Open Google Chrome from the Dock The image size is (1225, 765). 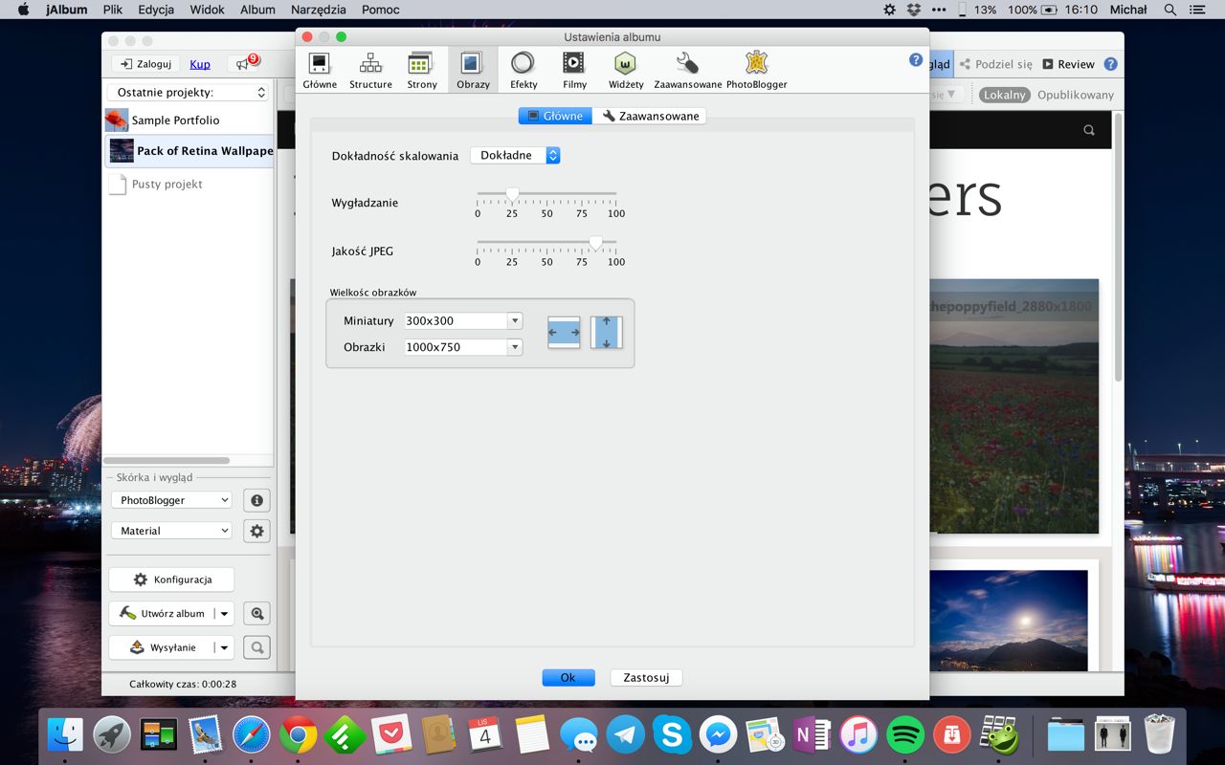299,735
